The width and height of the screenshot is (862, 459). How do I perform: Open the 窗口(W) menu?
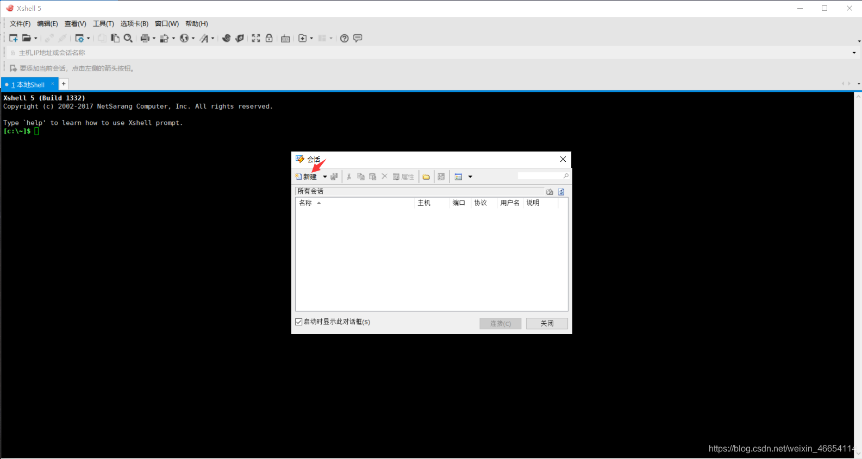coord(167,23)
